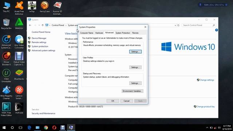233x131 pixels.
Task: Select moh.exe desktop icon
Action: pos(19,108)
